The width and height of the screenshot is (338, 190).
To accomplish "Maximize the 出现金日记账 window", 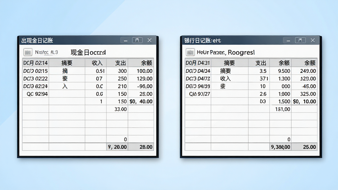I will click(137, 40).
